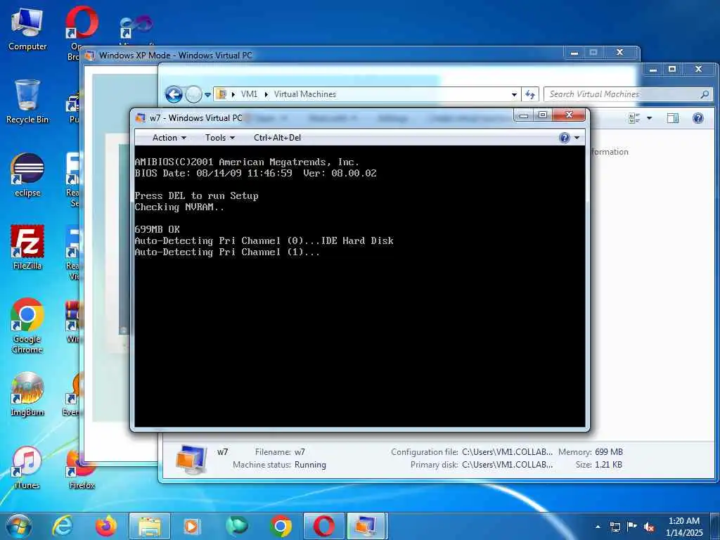Image resolution: width=720 pixels, height=540 pixels.
Task: Click the Size value 1.21 KB
Action: point(608,465)
